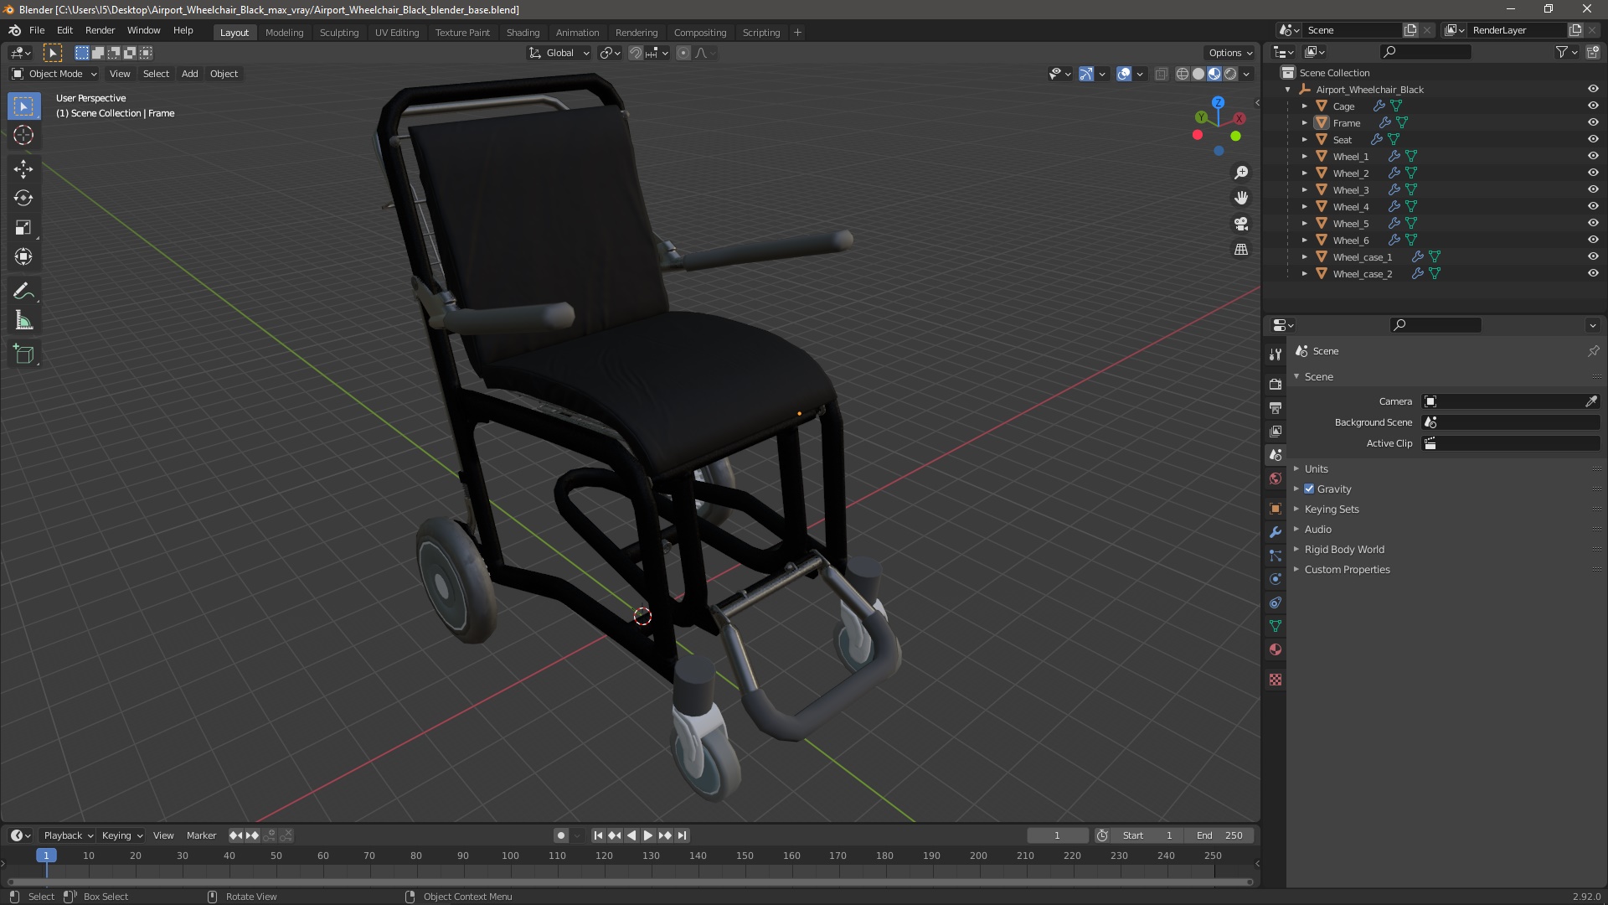Open the Render properties tab
The height and width of the screenshot is (905, 1608).
pos(1276,384)
